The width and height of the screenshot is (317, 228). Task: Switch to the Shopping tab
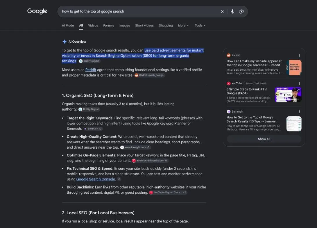[x=166, y=26]
